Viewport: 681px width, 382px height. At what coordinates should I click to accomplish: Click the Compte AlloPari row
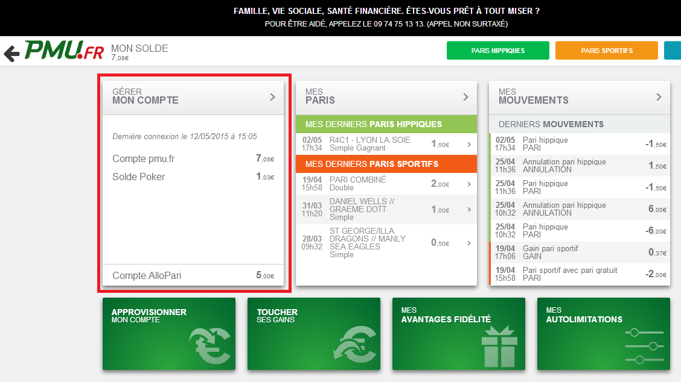coord(193,275)
